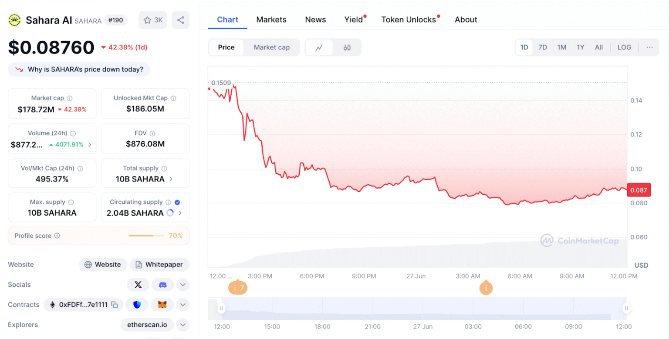Click the left range slider handle
Screen dimensions: 669x339
click(221, 309)
